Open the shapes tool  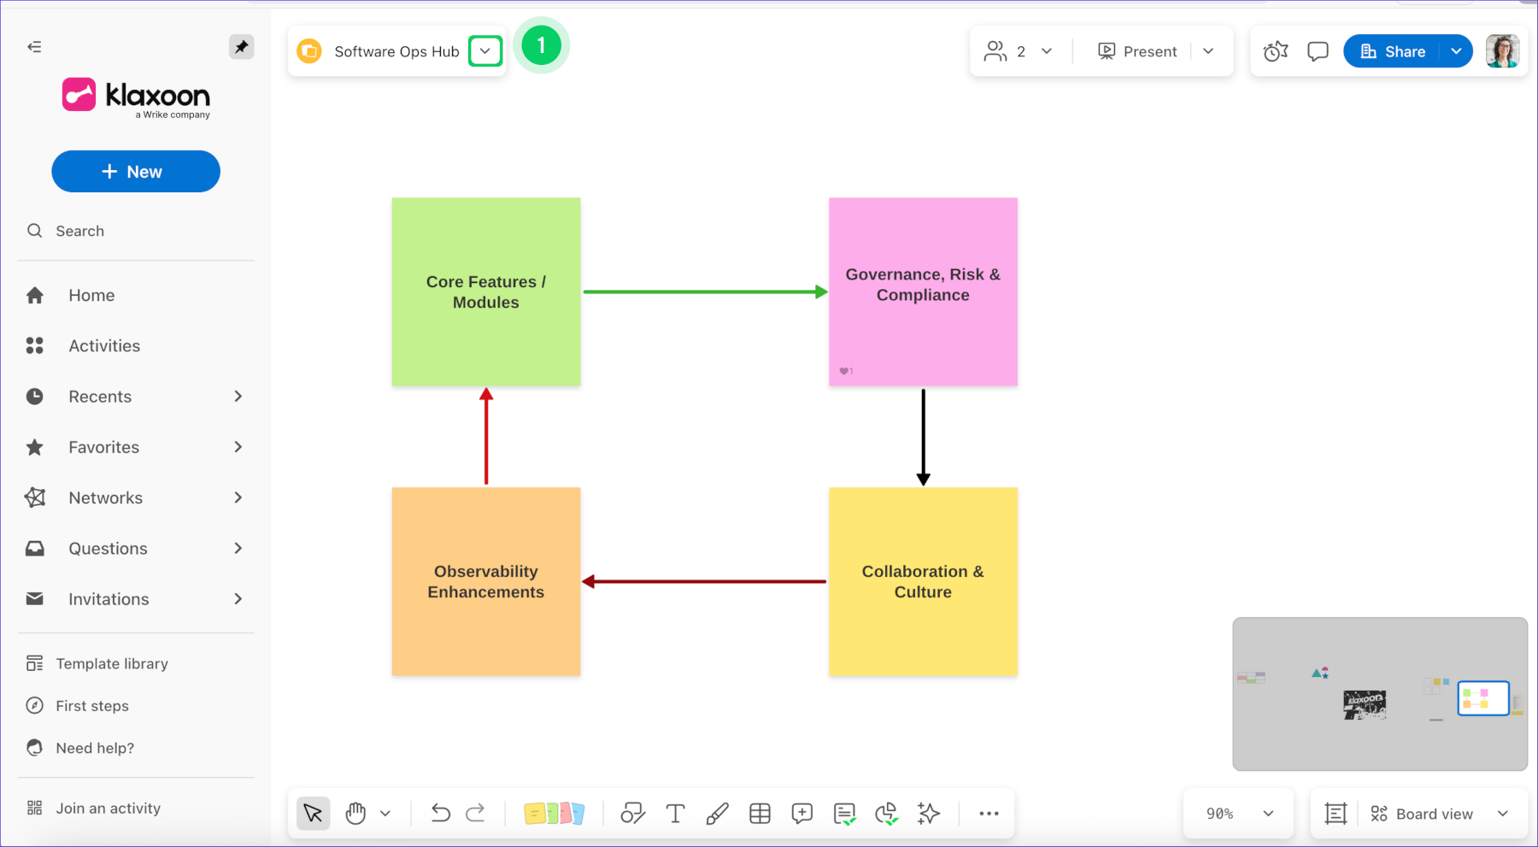632,814
